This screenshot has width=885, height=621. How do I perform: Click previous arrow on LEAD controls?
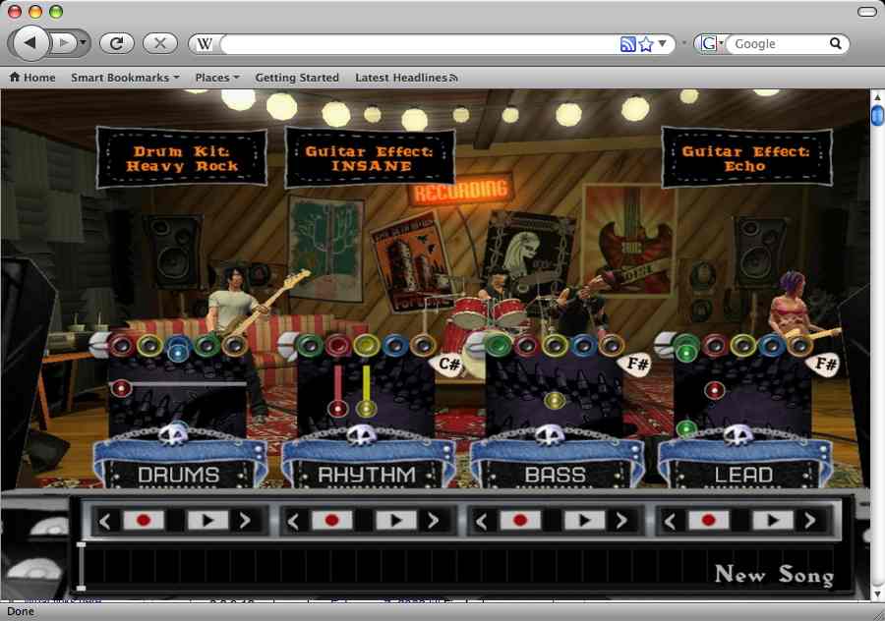[671, 521]
